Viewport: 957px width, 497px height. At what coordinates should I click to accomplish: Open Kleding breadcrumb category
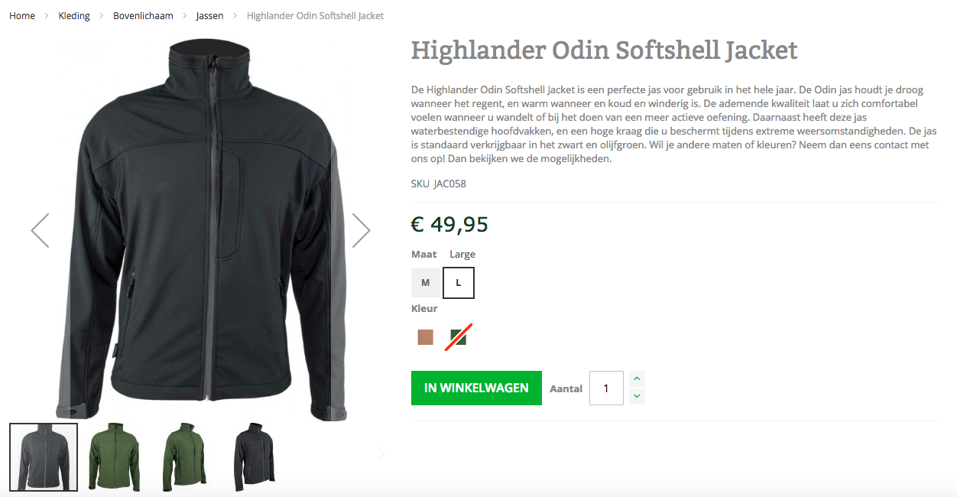pyautogui.click(x=74, y=15)
